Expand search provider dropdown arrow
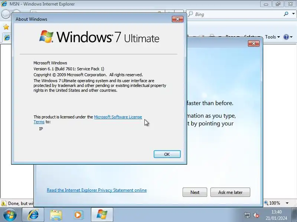Image resolution: width=297 pixels, height=222 pixels. (293, 14)
